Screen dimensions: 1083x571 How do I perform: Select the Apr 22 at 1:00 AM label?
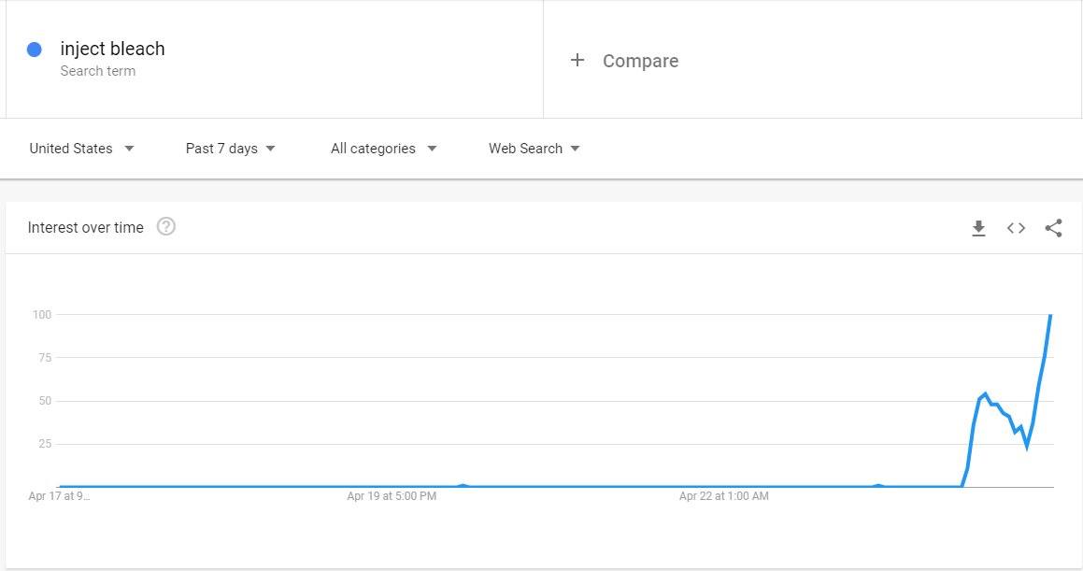point(724,495)
